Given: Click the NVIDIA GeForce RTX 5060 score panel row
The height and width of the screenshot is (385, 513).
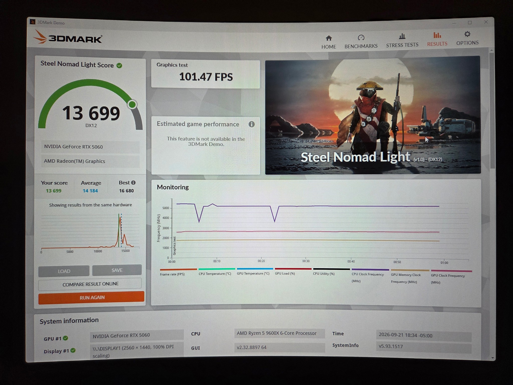Looking at the screenshot, I should pos(90,147).
